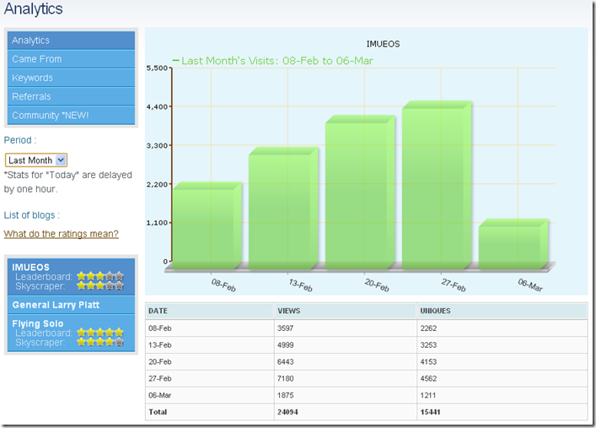
Task: Click total views 24094
Action: click(x=287, y=412)
